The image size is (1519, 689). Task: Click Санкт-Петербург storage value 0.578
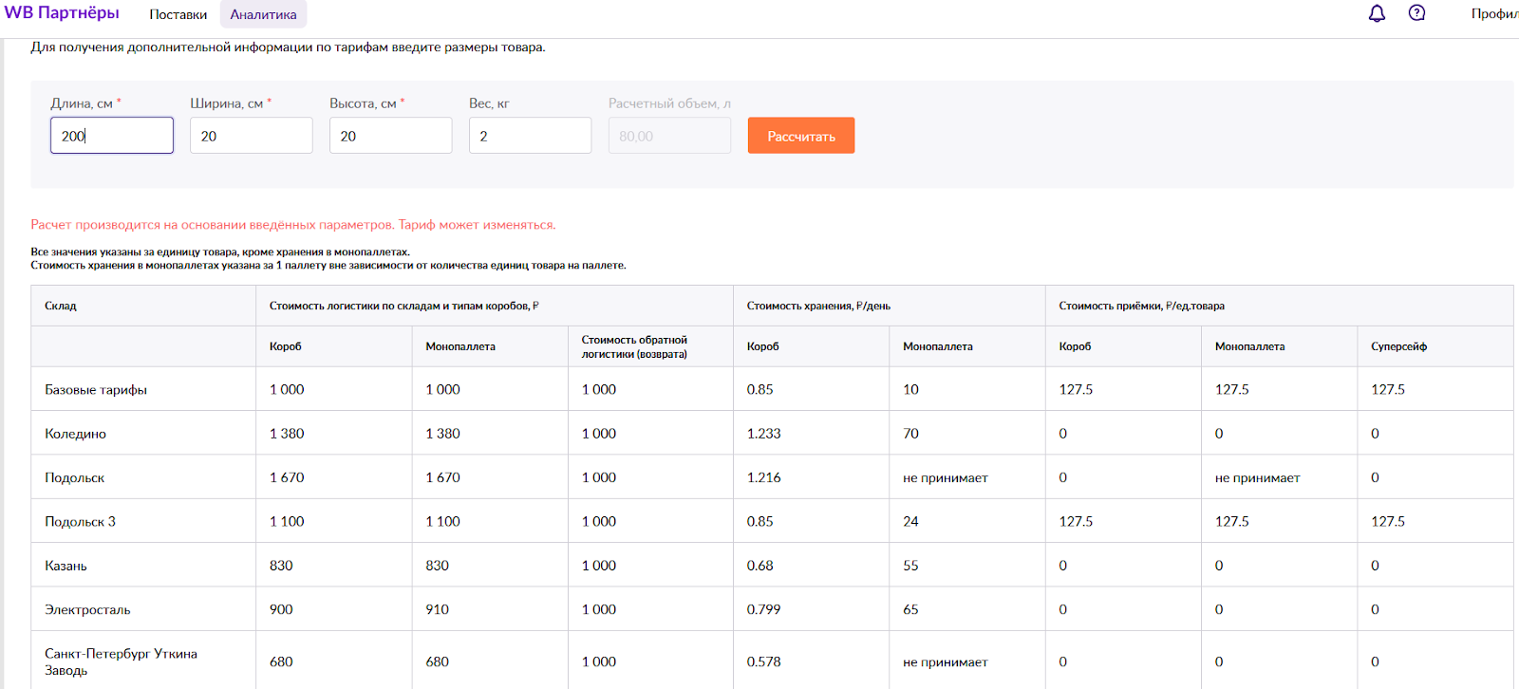[x=763, y=661]
